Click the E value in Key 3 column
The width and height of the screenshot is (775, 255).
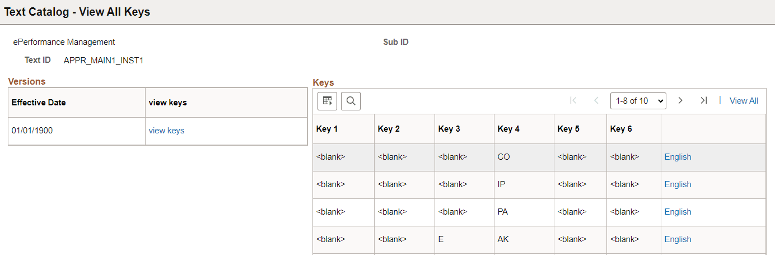pos(441,239)
